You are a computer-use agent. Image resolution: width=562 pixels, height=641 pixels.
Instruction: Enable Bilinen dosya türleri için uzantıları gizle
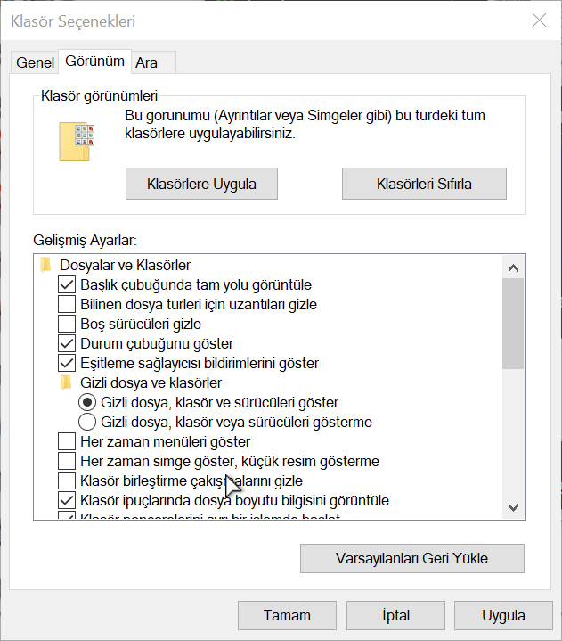[67, 304]
